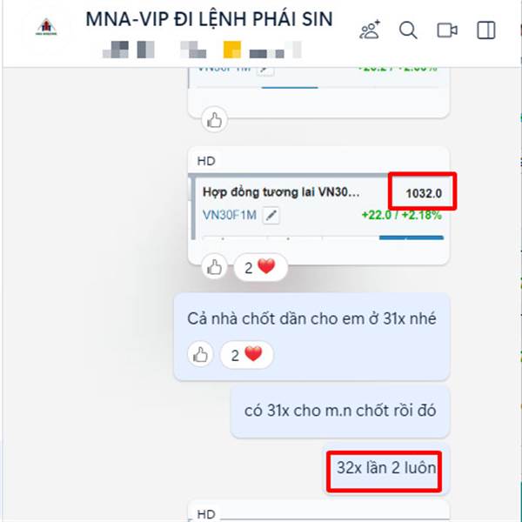Image resolution: width=522 pixels, height=522 pixels.
Task: Like the "Cả nhà chốt dần" message
Action: click(x=200, y=355)
